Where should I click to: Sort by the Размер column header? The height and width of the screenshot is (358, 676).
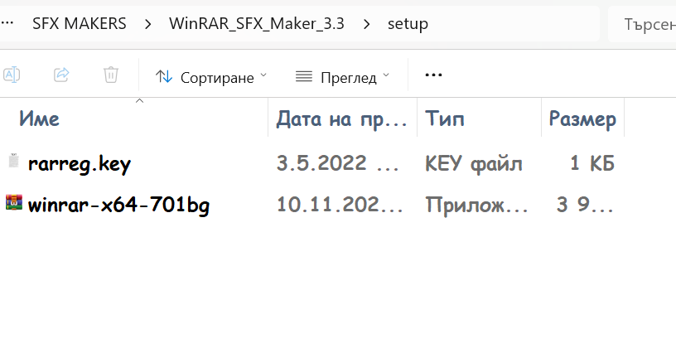[582, 119]
